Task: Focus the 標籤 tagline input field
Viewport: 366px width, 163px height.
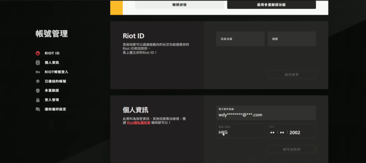Action: click(292, 39)
